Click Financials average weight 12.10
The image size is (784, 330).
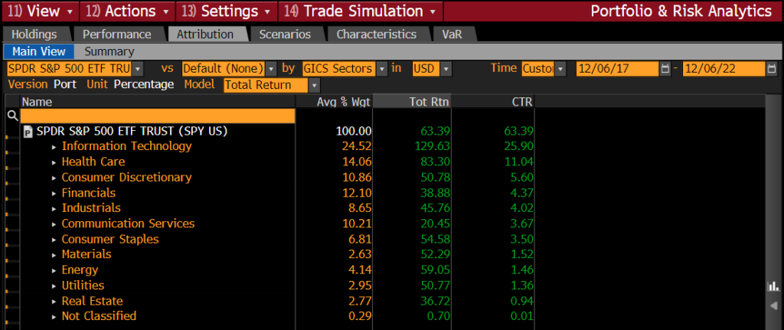pyautogui.click(x=358, y=193)
